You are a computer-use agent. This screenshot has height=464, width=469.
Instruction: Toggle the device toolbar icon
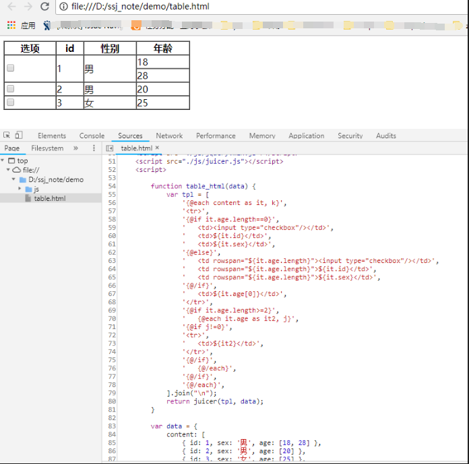tap(19, 136)
